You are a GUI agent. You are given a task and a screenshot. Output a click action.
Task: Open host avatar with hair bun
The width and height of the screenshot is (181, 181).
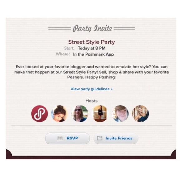pos(60,114)
